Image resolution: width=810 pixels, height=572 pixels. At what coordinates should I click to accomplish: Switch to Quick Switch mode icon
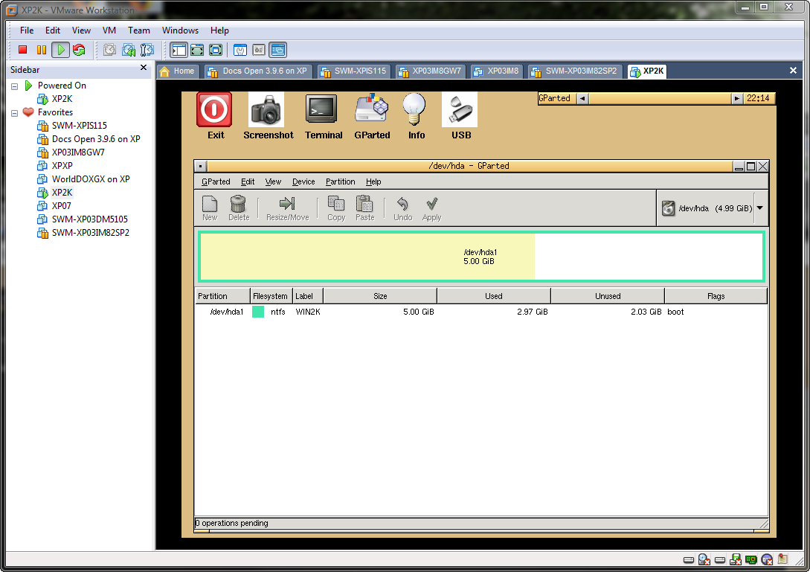(x=197, y=50)
